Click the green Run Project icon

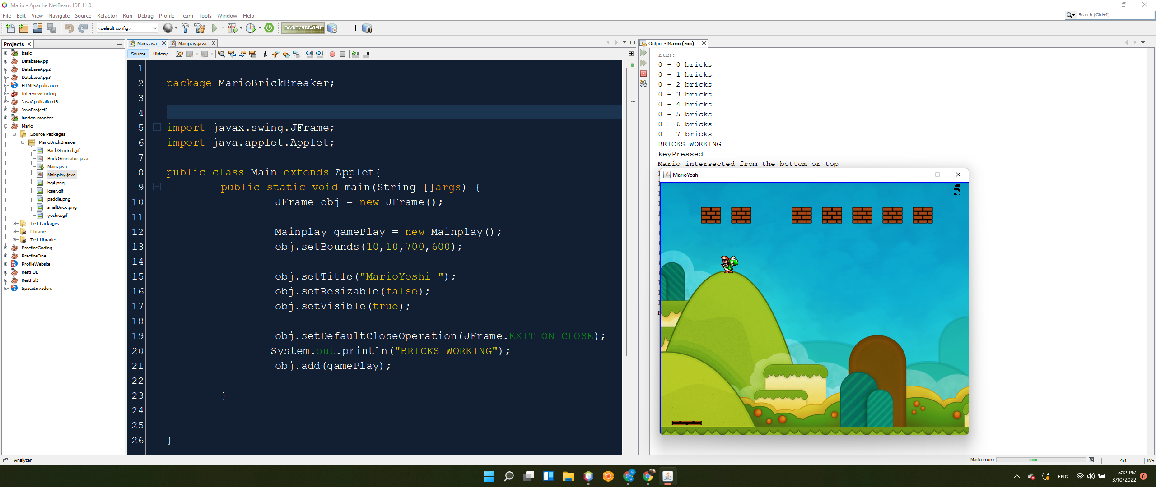pyautogui.click(x=215, y=28)
